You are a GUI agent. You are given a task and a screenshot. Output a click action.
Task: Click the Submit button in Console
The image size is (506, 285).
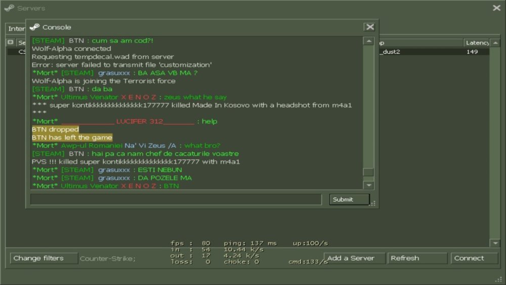coord(350,199)
